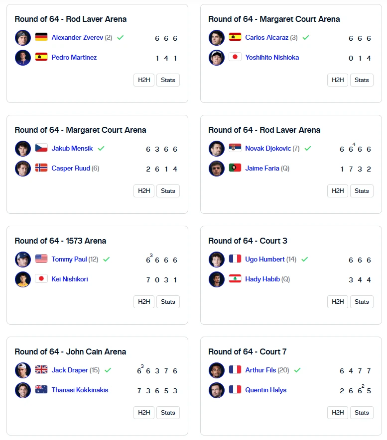This screenshot has height=440, width=387.
Task: Click the Portuguese flag next to Jaime Faria
Action: [235, 168]
